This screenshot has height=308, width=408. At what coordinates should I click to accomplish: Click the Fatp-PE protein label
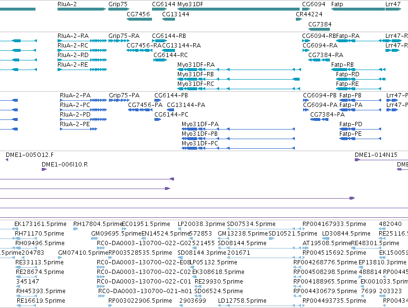350,134
